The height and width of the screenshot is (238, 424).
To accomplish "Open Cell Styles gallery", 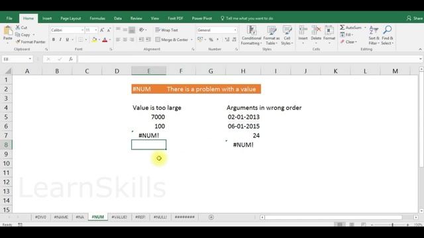I will pos(287,35).
